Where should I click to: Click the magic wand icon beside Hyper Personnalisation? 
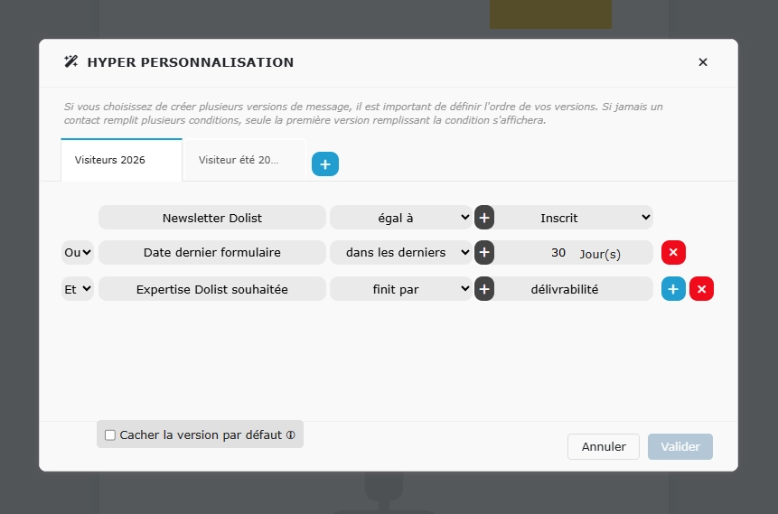71,61
